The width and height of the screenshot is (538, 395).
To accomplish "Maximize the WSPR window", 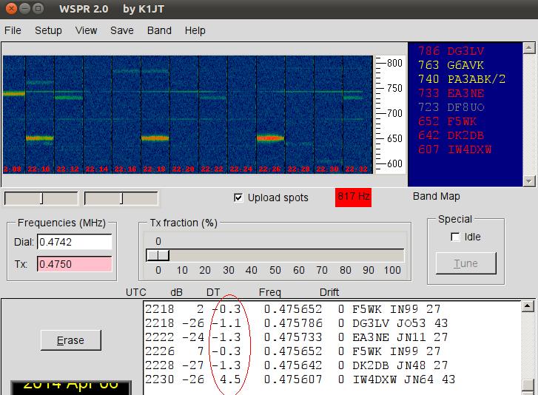I will point(38,8).
